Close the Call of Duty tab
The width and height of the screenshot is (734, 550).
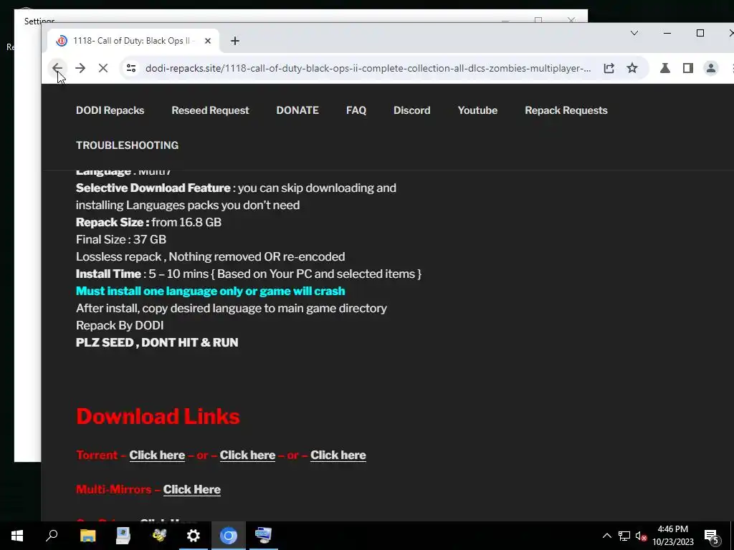point(208,41)
